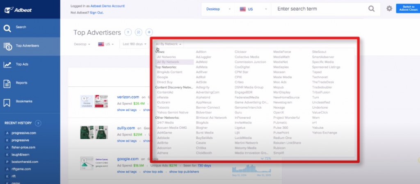The height and width of the screenshot is (184, 420).
Task: Click the verizon.com ad thumbnail
Action: coord(94,102)
